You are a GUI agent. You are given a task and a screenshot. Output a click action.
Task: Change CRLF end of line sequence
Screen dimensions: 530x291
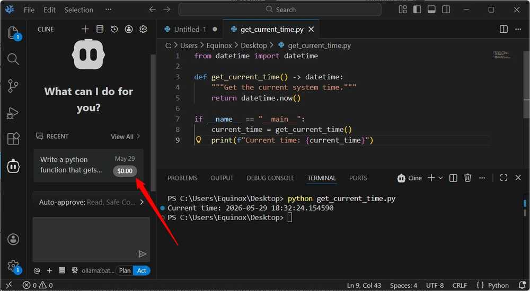click(x=460, y=285)
